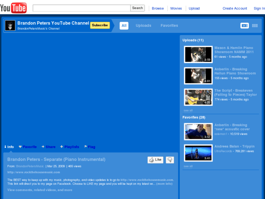The image size is (265, 199).
Task: Click Playlists action label
Action: click(x=72, y=147)
